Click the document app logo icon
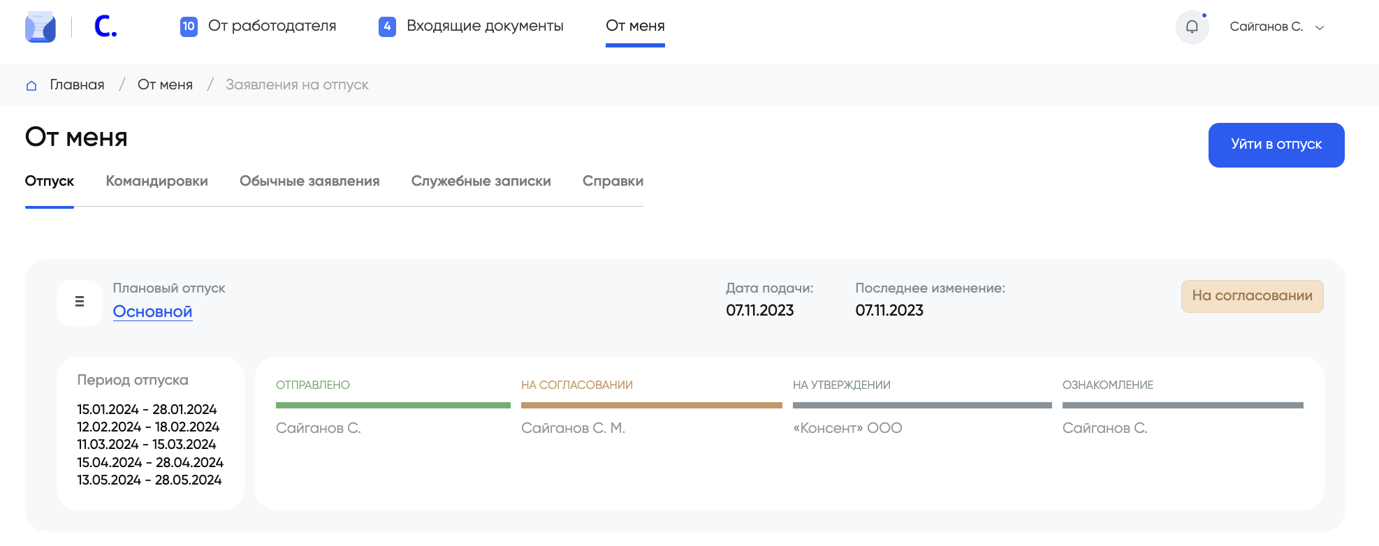1379x546 pixels. pos(41,27)
